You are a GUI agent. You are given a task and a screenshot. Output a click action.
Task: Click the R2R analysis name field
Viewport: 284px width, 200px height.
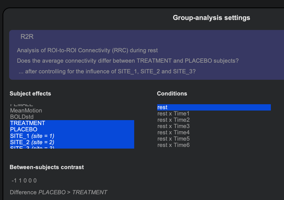coord(27,37)
